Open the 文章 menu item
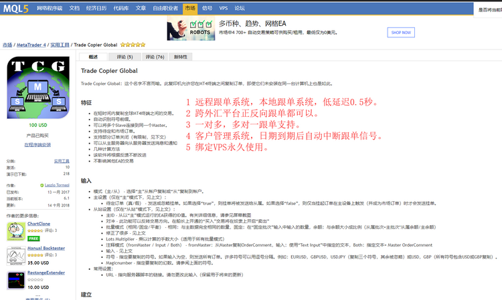Screen dimensions: 502x300 coord(141,8)
